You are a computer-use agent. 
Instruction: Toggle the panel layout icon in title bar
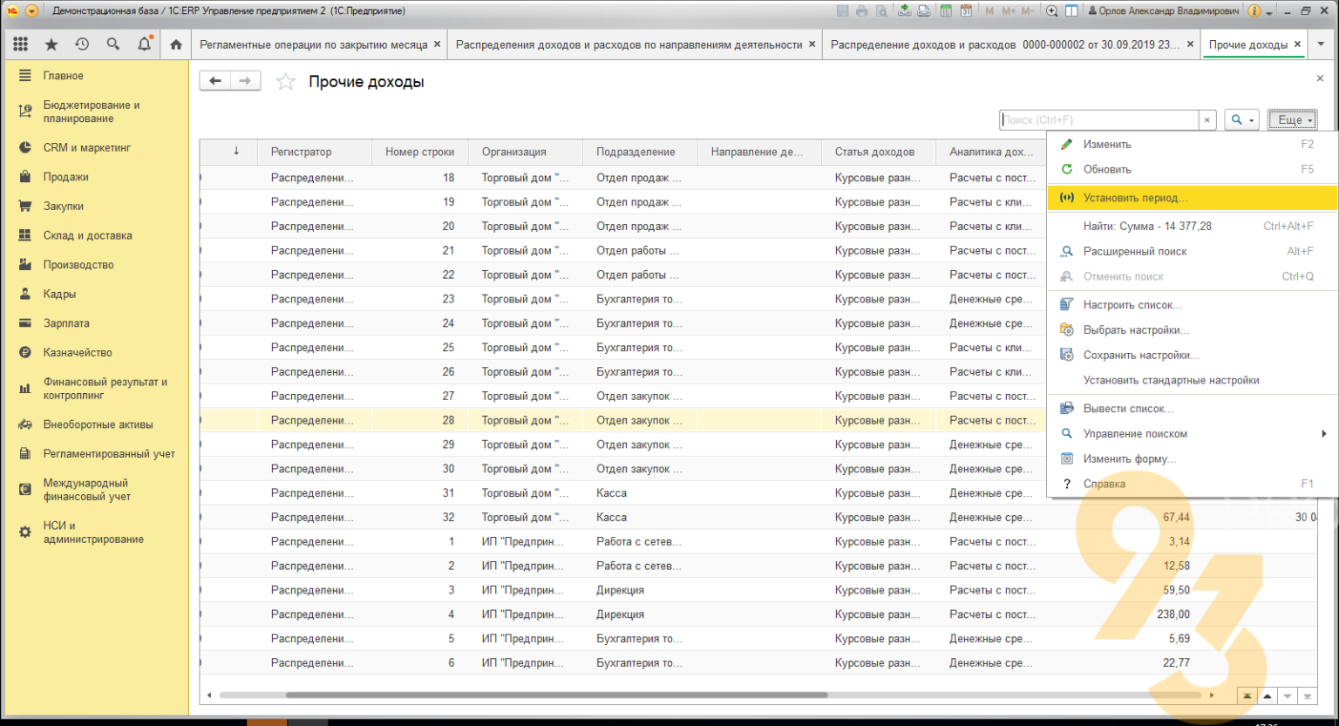(x=1071, y=11)
